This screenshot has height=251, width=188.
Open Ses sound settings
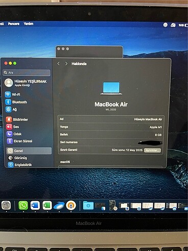point(13,127)
